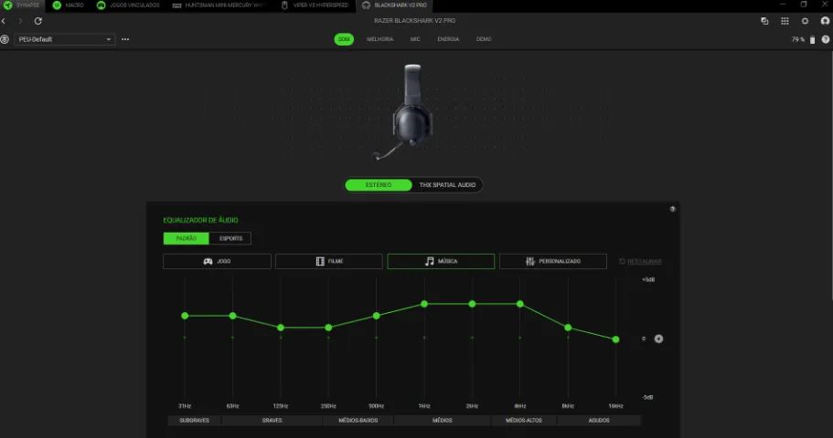Open the DEMO section
The height and width of the screenshot is (438, 833).
coord(484,39)
